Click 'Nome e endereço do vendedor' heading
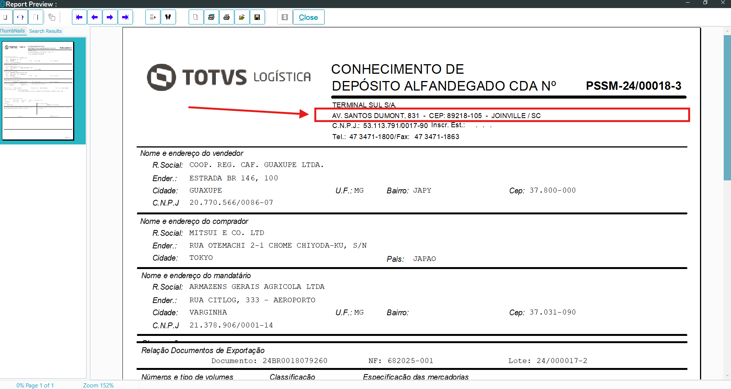 click(192, 153)
